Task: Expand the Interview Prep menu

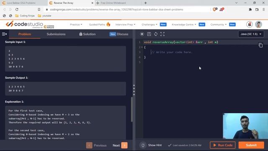Action: tap(125, 24)
